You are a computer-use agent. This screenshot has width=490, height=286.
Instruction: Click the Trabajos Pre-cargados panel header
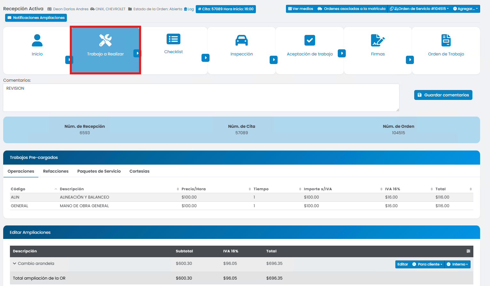tap(241, 158)
